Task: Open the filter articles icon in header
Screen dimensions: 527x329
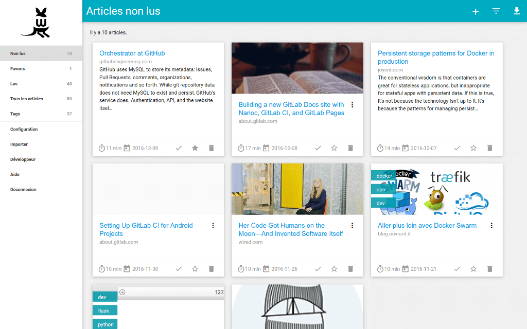Action: click(x=496, y=11)
